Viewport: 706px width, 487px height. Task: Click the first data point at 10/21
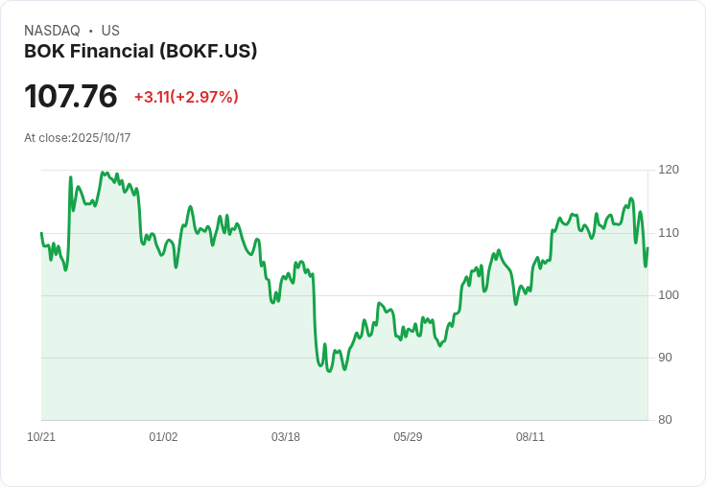click(x=41, y=233)
